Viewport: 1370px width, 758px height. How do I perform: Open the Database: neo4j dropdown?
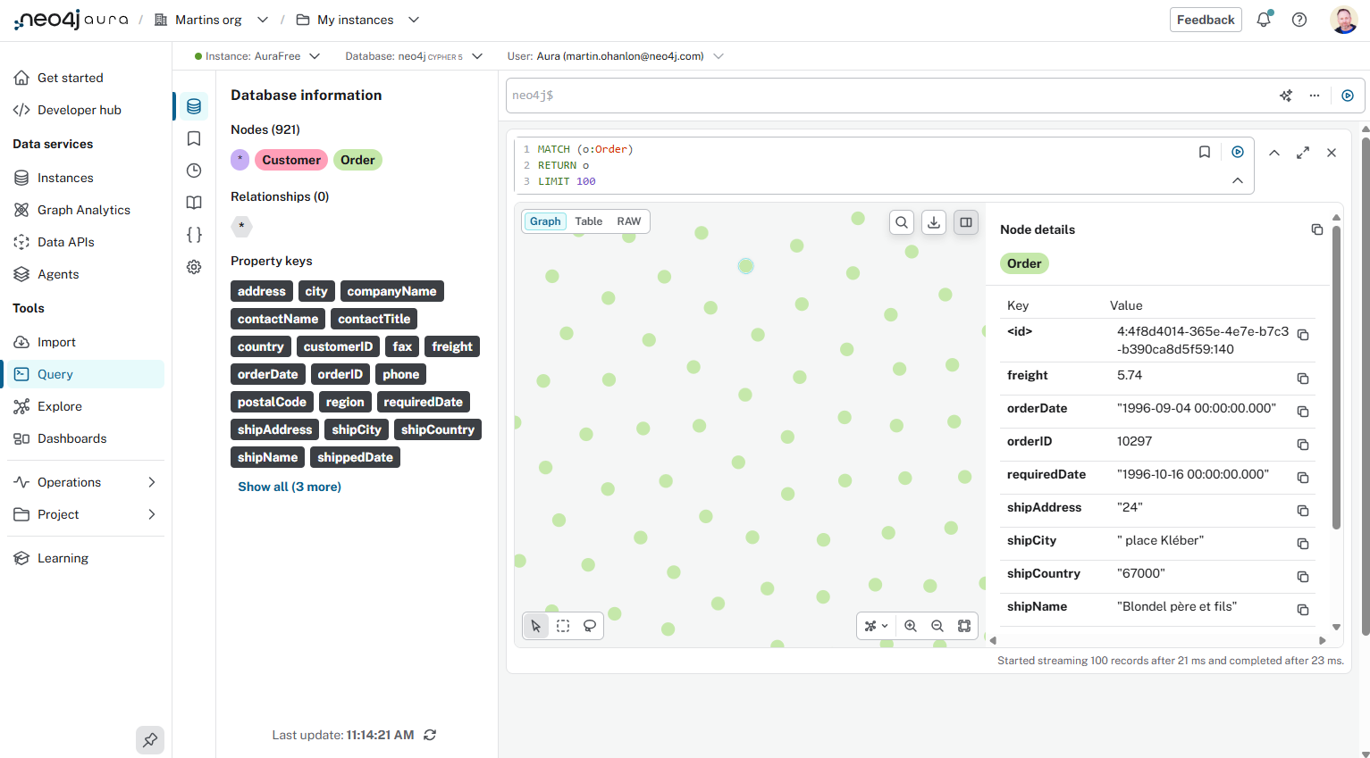[x=478, y=55]
